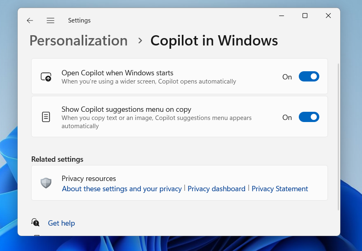The height and width of the screenshot is (251, 362).
Task: Click the Copilot in Windows heading
Action: click(x=214, y=41)
